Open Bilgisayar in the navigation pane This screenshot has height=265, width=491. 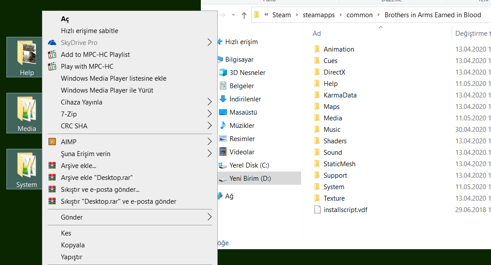point(239,60)
